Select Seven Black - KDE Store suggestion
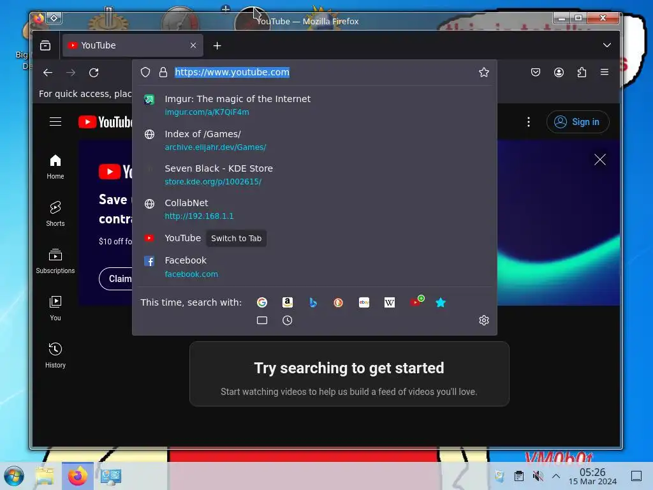 point(314,175)
